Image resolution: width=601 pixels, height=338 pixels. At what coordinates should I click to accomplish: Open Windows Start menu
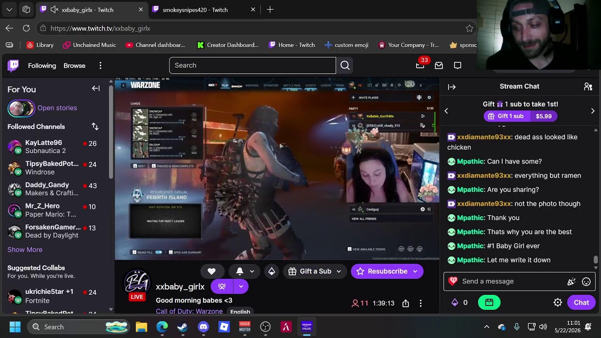(x=15, y=327)
